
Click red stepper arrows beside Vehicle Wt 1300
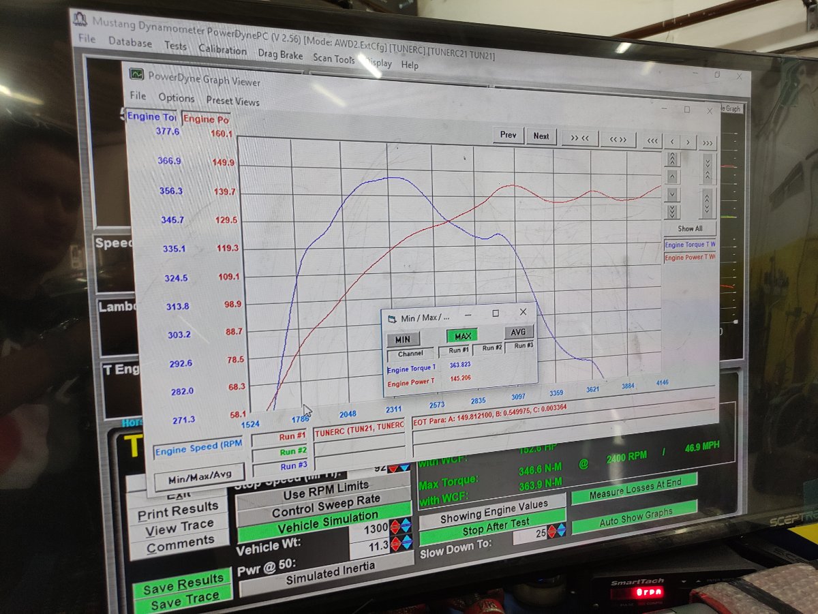(x=393, y=527)
